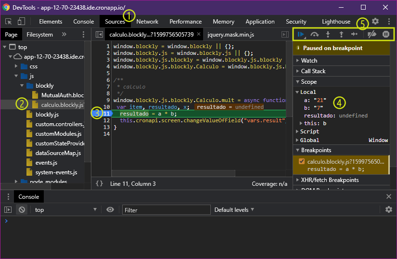Switch to the Network tab
Image resolution: width=397 pixels, height=259 pixels.
147,22
